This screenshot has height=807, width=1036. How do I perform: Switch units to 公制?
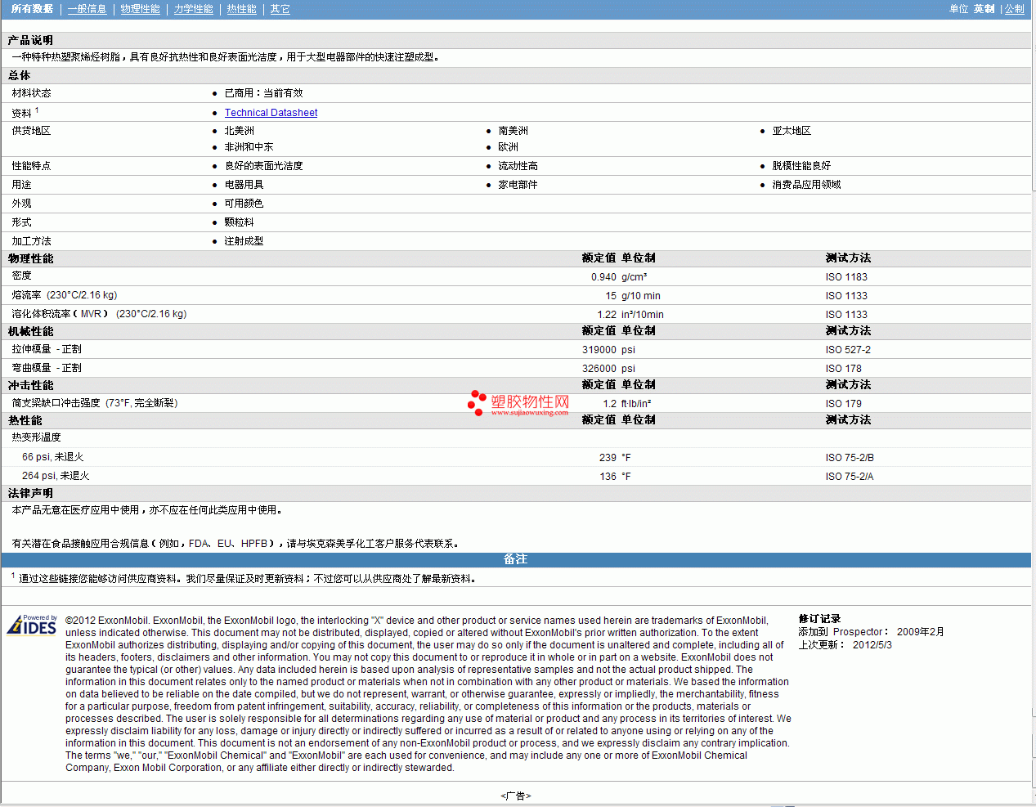click(x=1015, y=9)
